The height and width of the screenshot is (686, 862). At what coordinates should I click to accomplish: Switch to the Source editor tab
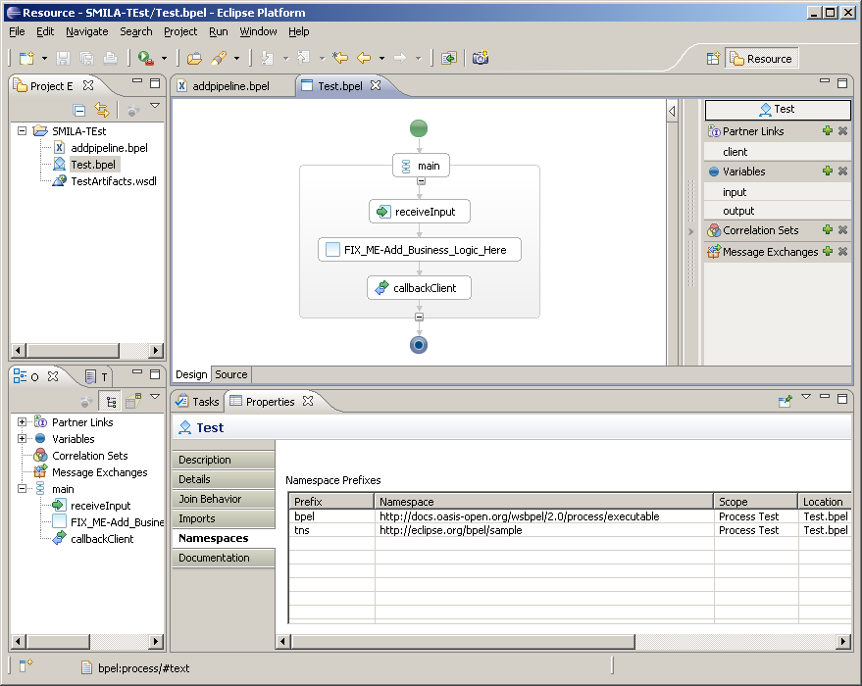coord(231,374)
